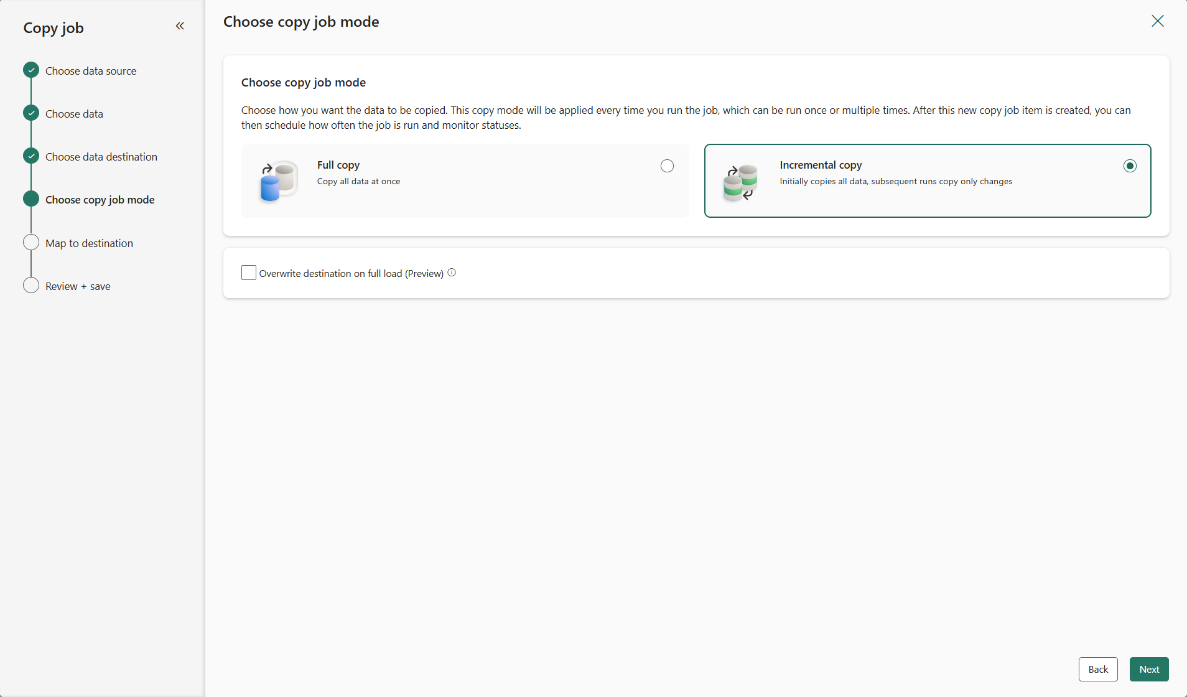Collapse the Copy job sidebar panel

pos(180,26)
